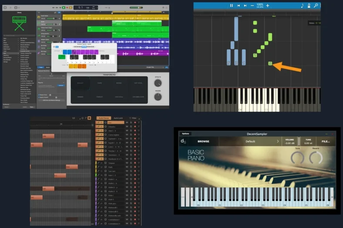Select the top-left pad in the Transform Pad
343x228 pixels.
[x=80, y=83]
